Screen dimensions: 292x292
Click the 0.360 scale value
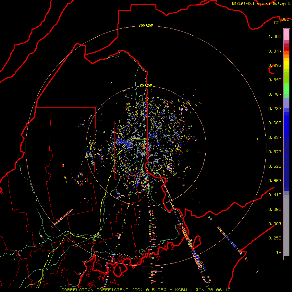click(275, 210)
